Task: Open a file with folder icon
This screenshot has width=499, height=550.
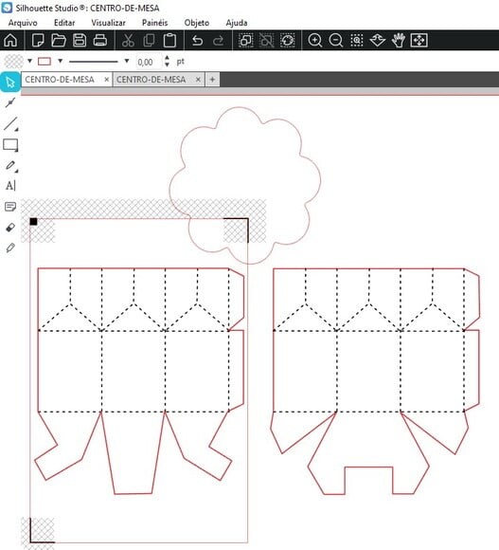Action: click(x=59, y=41)
